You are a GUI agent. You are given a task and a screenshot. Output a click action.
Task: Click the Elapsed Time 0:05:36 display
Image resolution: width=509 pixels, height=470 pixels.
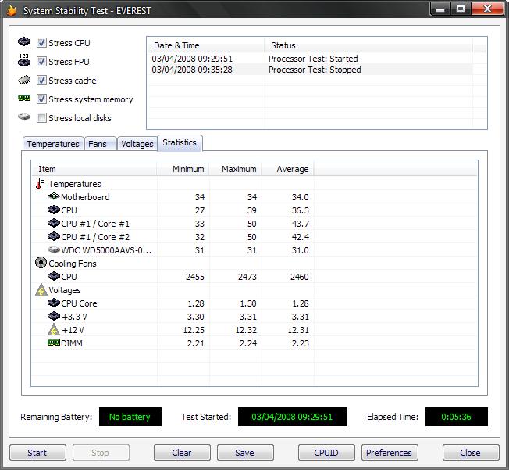(457, 417)
